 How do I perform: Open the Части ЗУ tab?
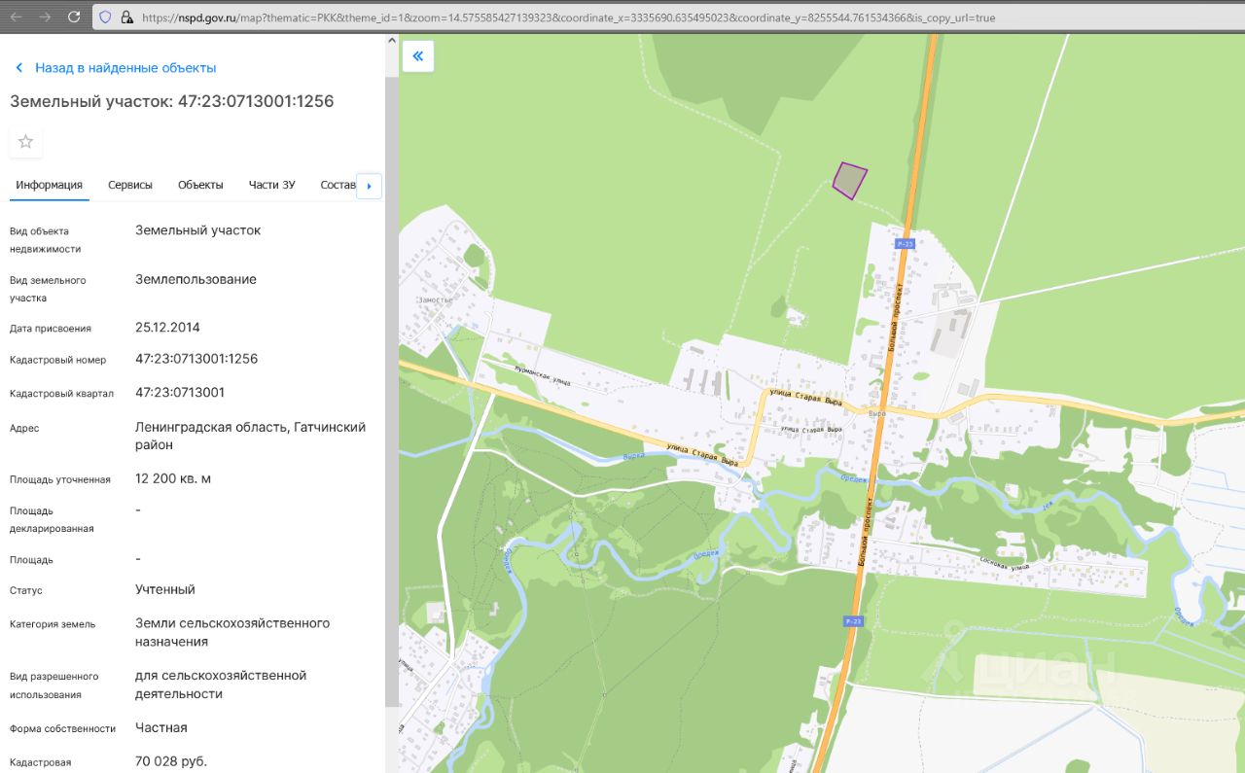(x=271, y=185)
